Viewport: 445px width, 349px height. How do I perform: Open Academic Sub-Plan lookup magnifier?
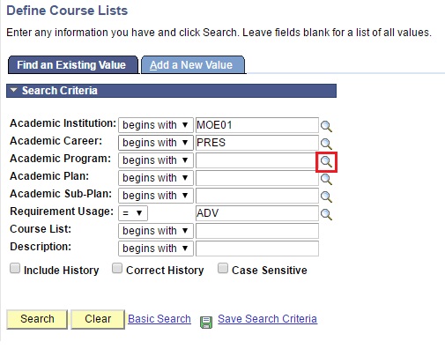click(326, 197)
